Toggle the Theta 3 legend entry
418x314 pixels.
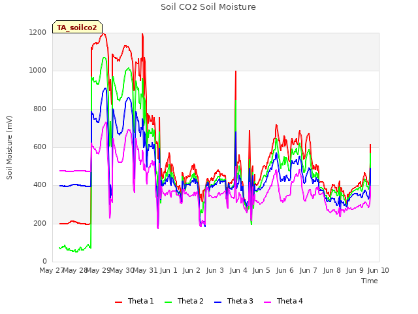(234, 301)
